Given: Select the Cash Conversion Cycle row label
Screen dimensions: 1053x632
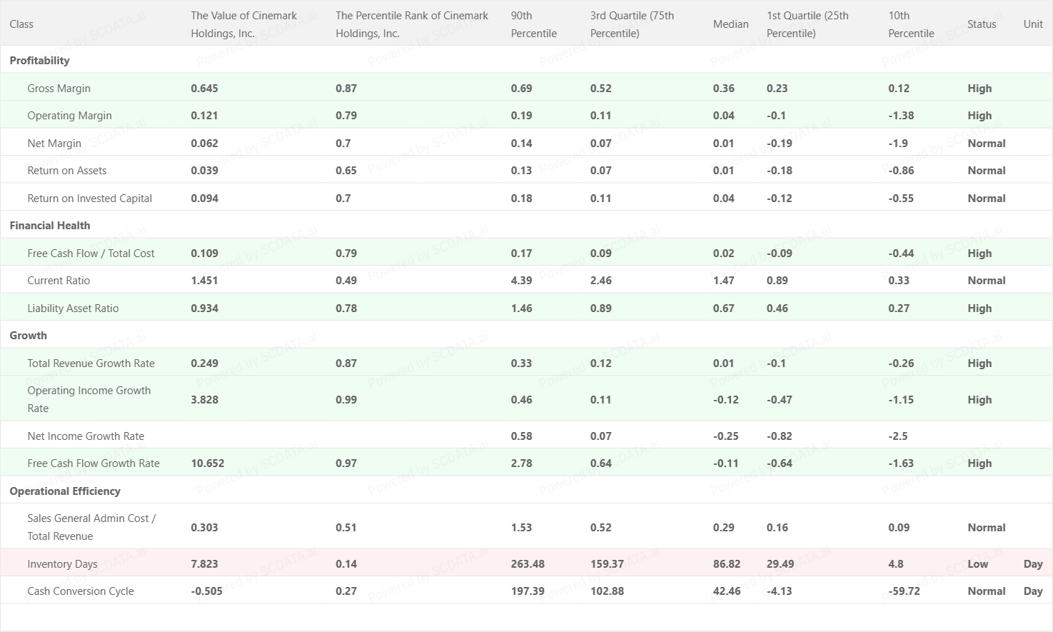Looking at the screenshot, I should tap(81, 591).
